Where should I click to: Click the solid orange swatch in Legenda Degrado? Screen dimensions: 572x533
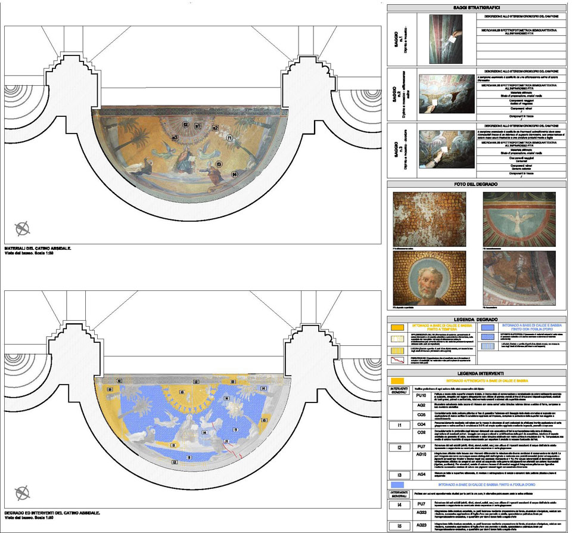tap(397, 327)
